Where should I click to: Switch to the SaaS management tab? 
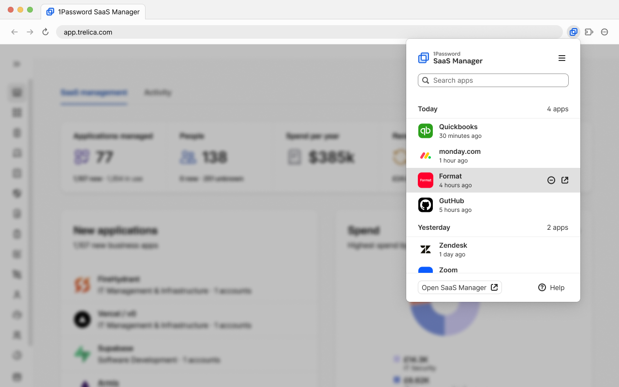pos(94,92)
